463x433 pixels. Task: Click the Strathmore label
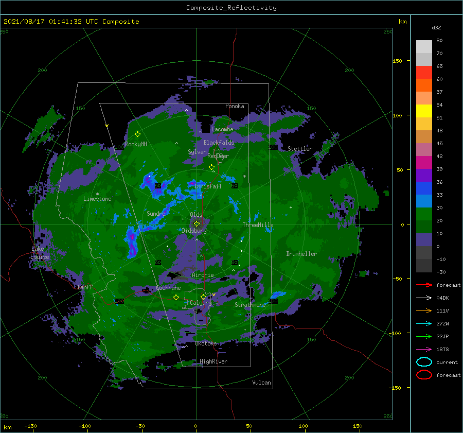[250, 305]
